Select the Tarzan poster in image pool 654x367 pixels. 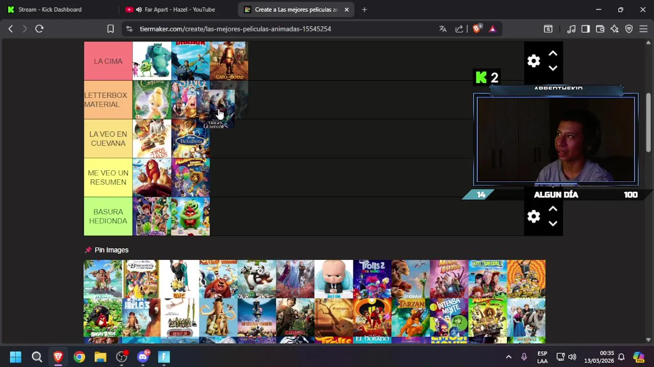pyautogui.click(x=411, y=318)
